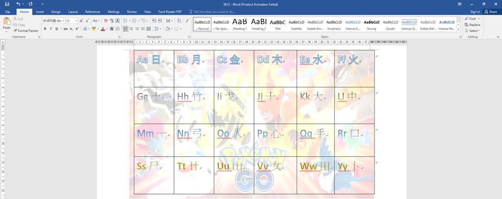Click the Find button
Image resolution: width=502 pixels, height=199 pixels.
click(471, 19)
